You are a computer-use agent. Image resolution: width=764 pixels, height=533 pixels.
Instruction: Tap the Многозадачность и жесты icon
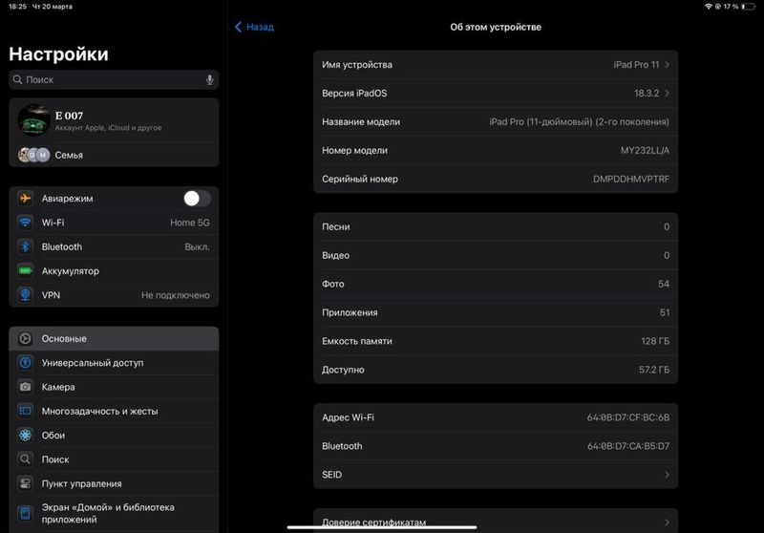[x=26, y=411]
